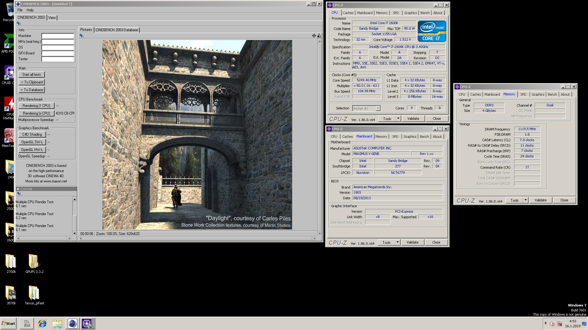Click the MHz (real freq.) input field

pyautogui.click(x=58, y=42)
